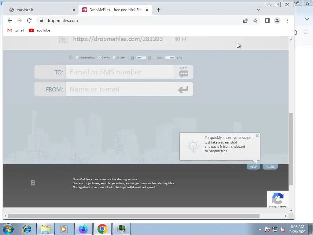Viewport: 313px width, 235px height.
Task: Click the network tray icon
Action: point(275,229)
